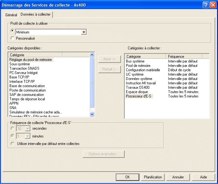
Task: Click Catégorie header in categories to collect list
Action: [145, 56]
